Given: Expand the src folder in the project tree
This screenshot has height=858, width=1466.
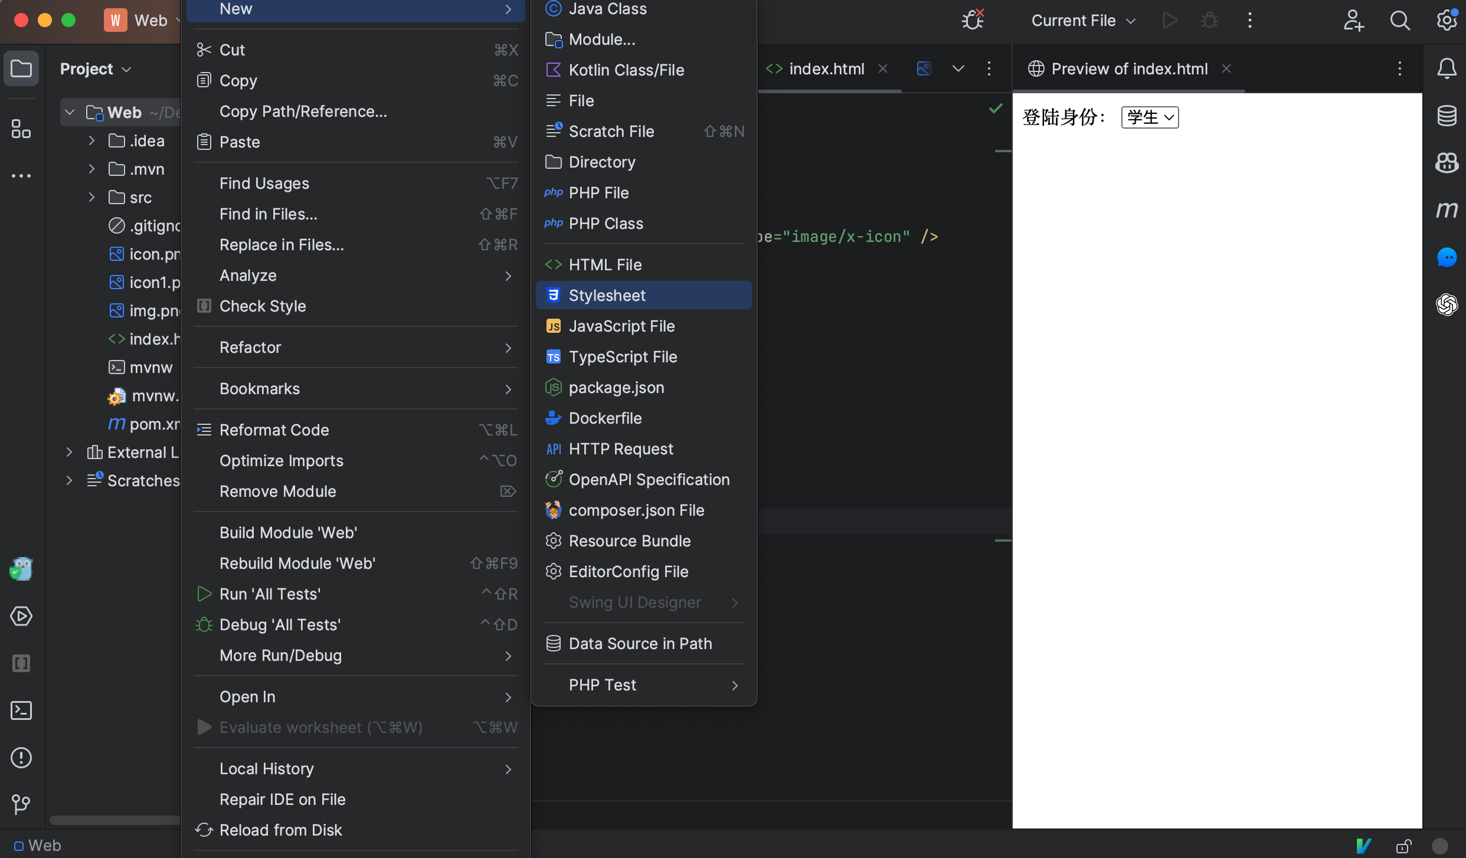Looking at the screenshot, I should 91,197.
